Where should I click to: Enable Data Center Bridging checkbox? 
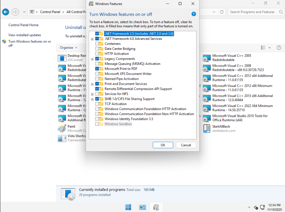click(97, 49)
